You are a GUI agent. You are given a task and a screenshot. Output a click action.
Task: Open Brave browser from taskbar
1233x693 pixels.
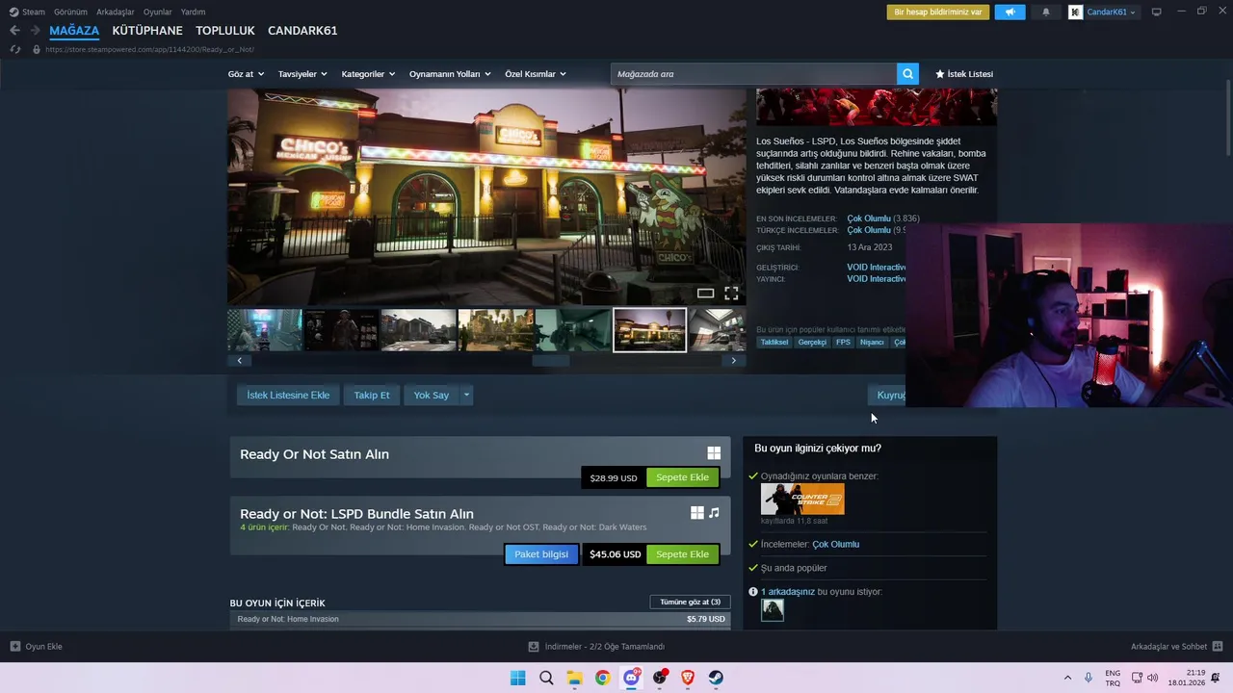coord(688,678)
